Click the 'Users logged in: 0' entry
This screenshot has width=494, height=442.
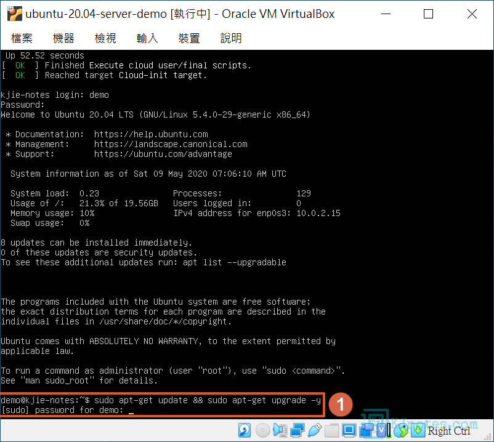[237, 203]
